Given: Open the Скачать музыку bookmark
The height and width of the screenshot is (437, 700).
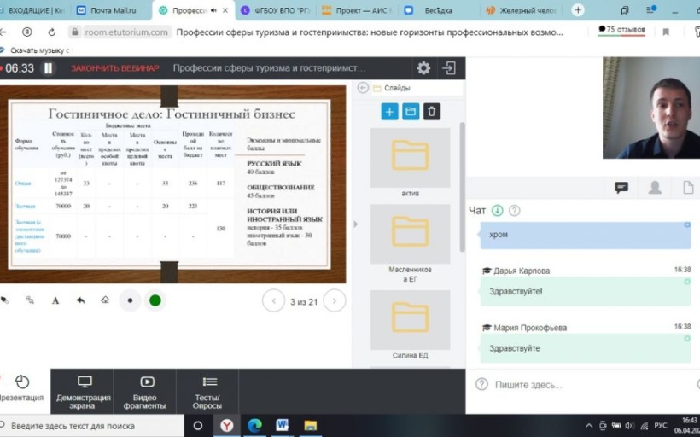Looking at the screenshot, I should tap(35, 50).
